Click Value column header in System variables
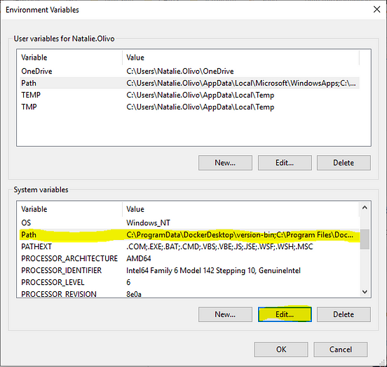This screenshot has height=367, width=387. (x=240, y=209)
